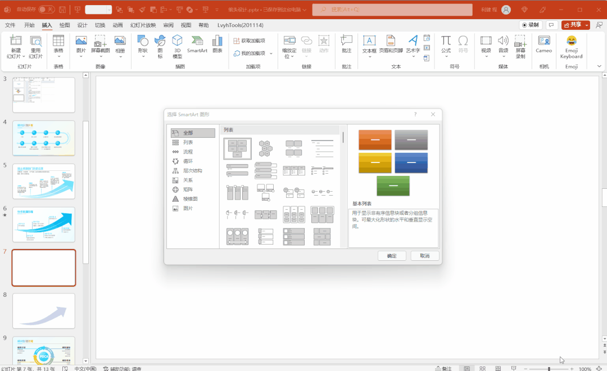607x371 pixels.
Task: Switch to the 视图 (View) tab
Action: point(186,25)
